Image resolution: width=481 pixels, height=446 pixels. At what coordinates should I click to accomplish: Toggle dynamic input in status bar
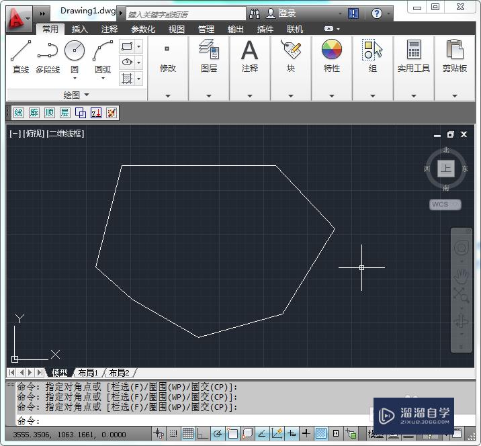click(x=292, y=433)
